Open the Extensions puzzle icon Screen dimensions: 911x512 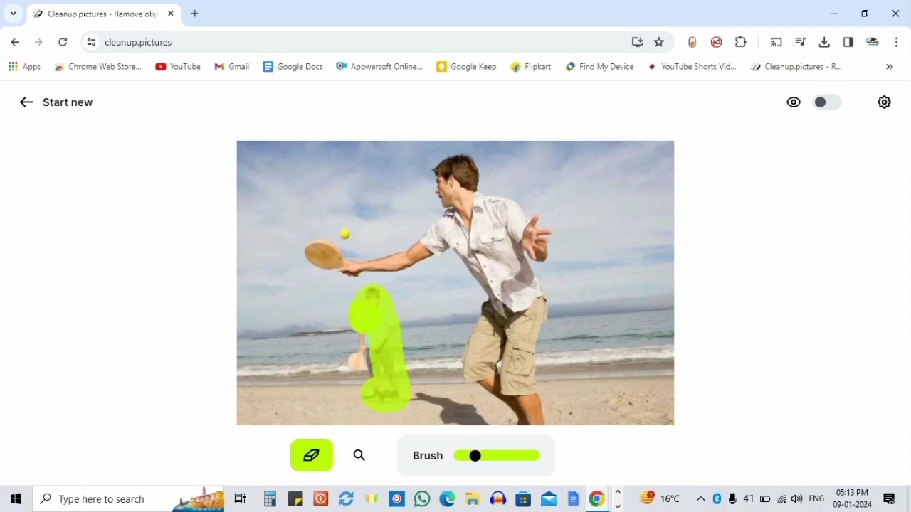coord(741,42)
